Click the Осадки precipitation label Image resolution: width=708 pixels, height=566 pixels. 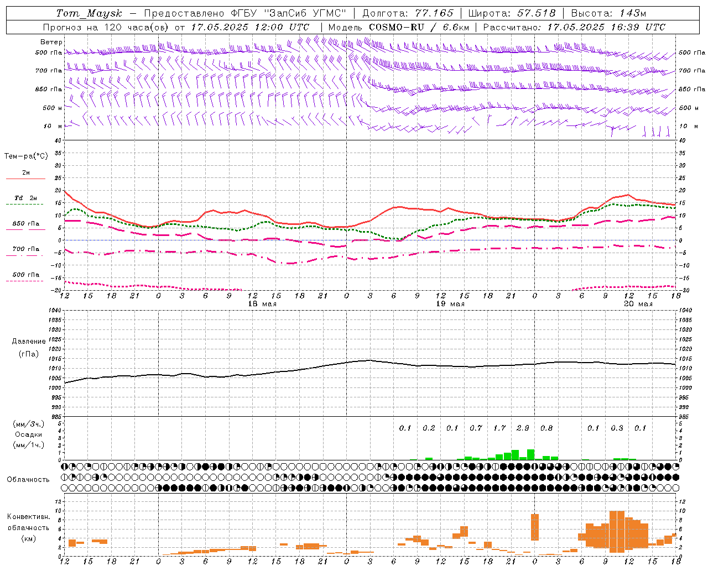pos(29,434)
